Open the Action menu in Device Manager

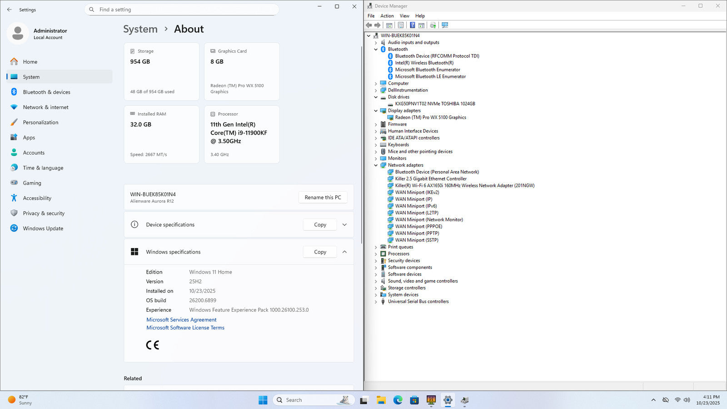pyautogui.click(x=387, y=16)
